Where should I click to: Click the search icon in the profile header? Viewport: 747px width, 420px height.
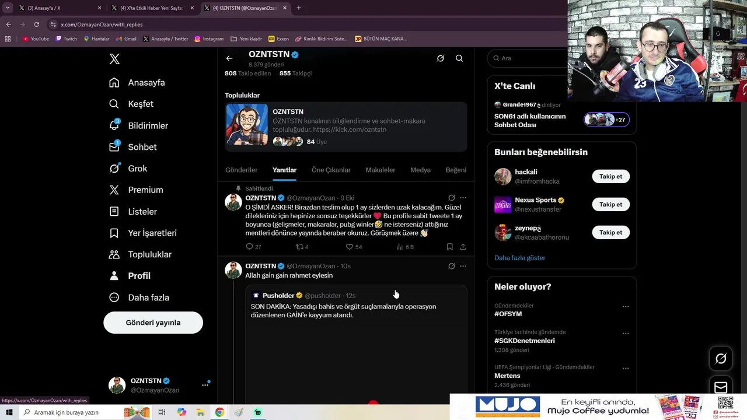coord(459,58)
